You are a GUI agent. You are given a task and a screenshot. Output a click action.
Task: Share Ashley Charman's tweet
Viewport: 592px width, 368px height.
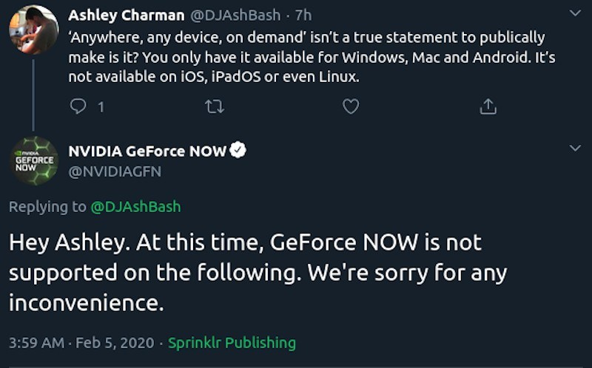coord(488,107)
